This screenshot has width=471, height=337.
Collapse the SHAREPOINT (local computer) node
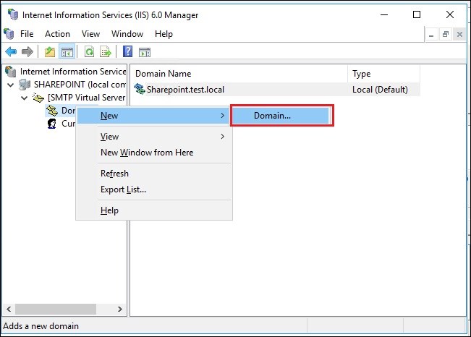click(x=11, y=85)
